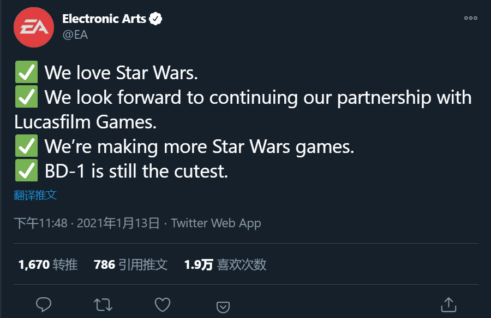The height and width of the screenshot is (318, 491).
Task: Click the @EA handle
Action: (75, 34)
